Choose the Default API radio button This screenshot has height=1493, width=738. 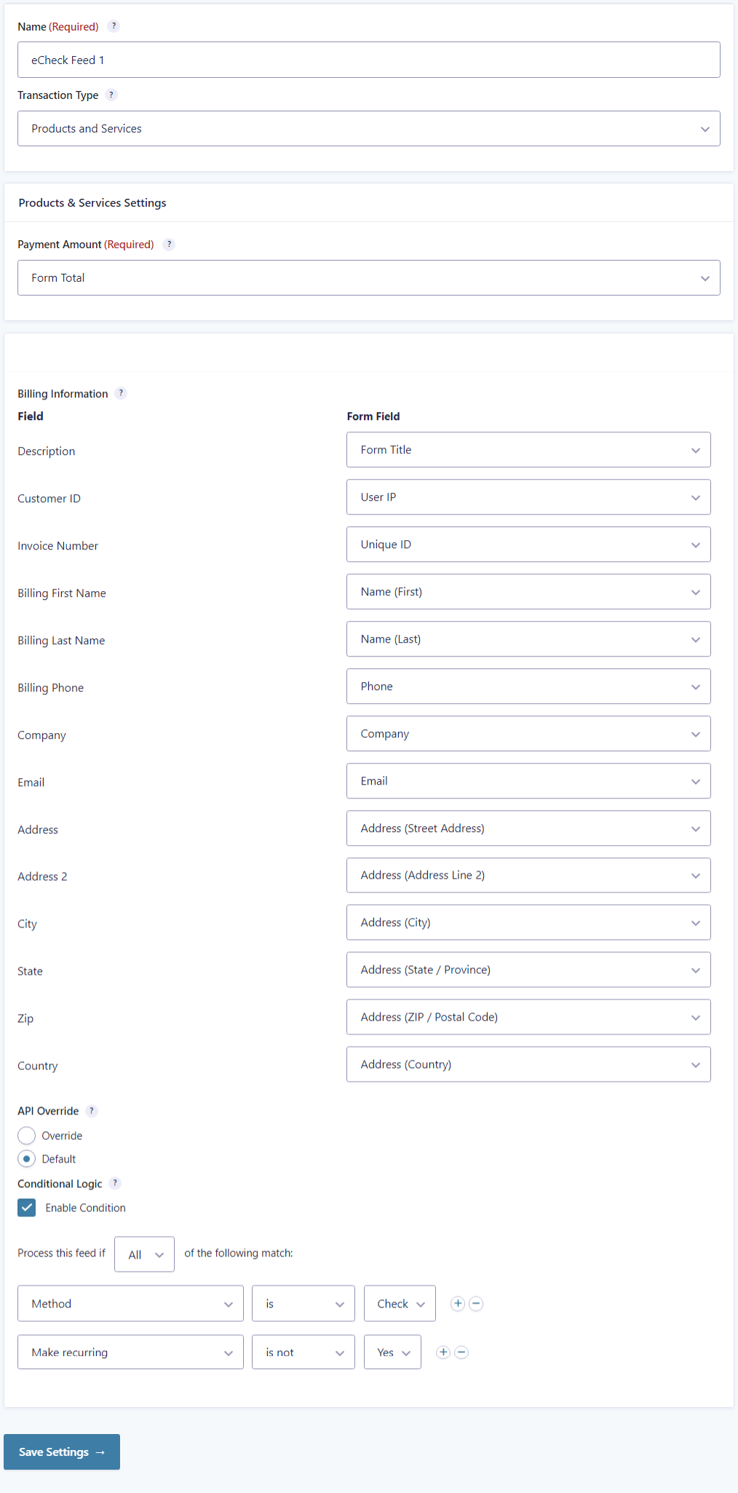pyautogui.click(x=27, y=1159)
